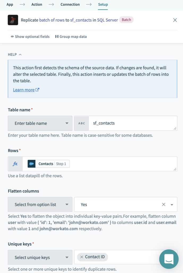Switch to the Connection tab
The width and height of the screenshot is (183, 273).
pyautogui.click(x=70, y=4)
